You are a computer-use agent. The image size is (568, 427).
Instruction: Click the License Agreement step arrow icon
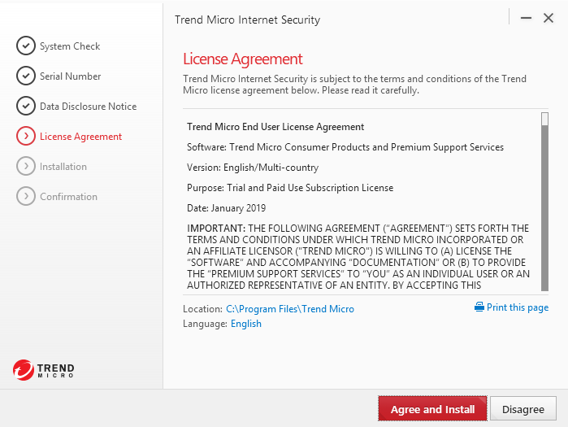[26, 136]
